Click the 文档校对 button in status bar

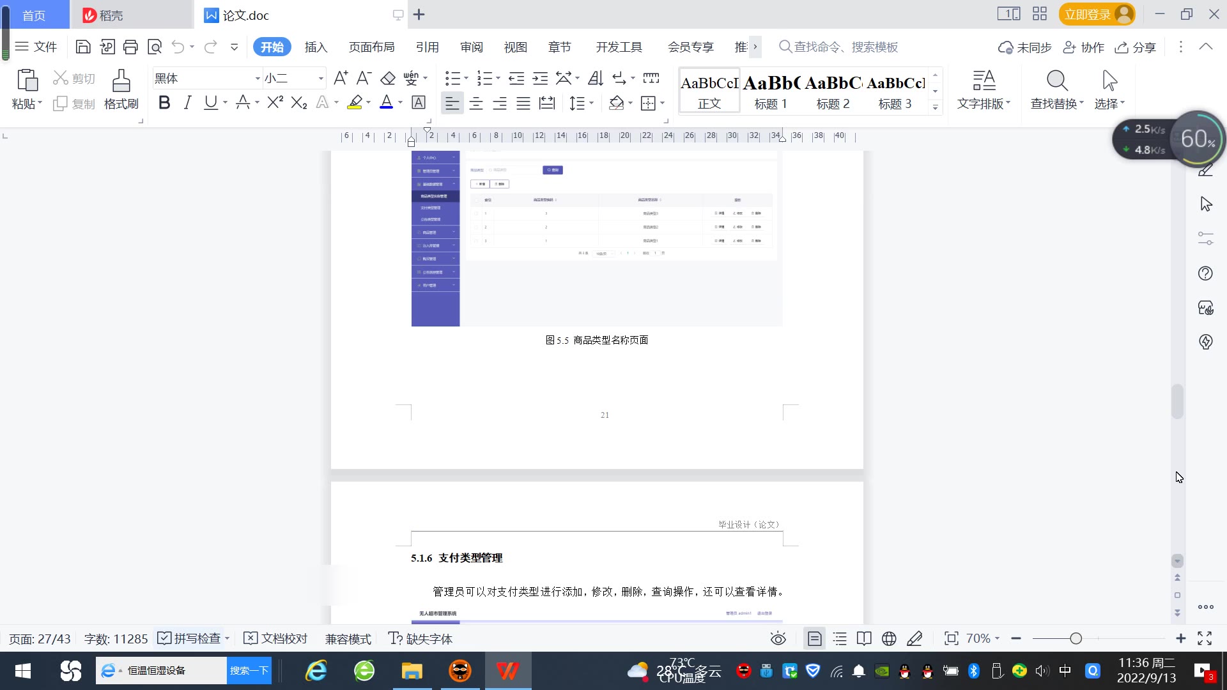click(276, 638)
